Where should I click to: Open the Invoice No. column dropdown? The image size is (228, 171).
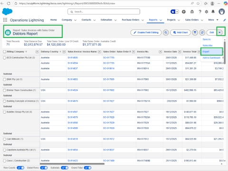click(x=161, y=52)
